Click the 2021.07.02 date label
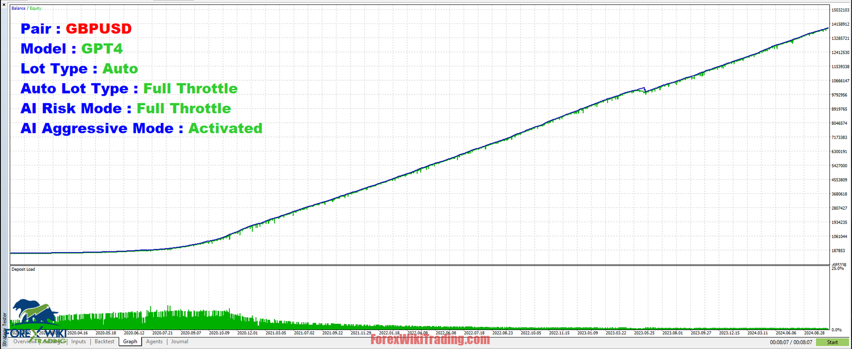Image resolution: width=852 pixels, height=349 pixels. pyautogui.click(x=304, y=333)
